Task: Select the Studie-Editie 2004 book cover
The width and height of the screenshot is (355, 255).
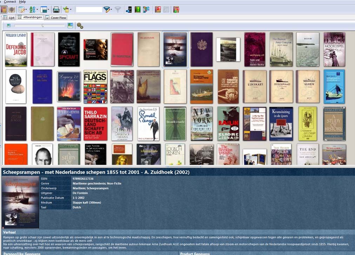Action: [69, 124]
